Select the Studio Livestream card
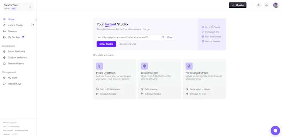The image size is (282, 137). (115, 79)
